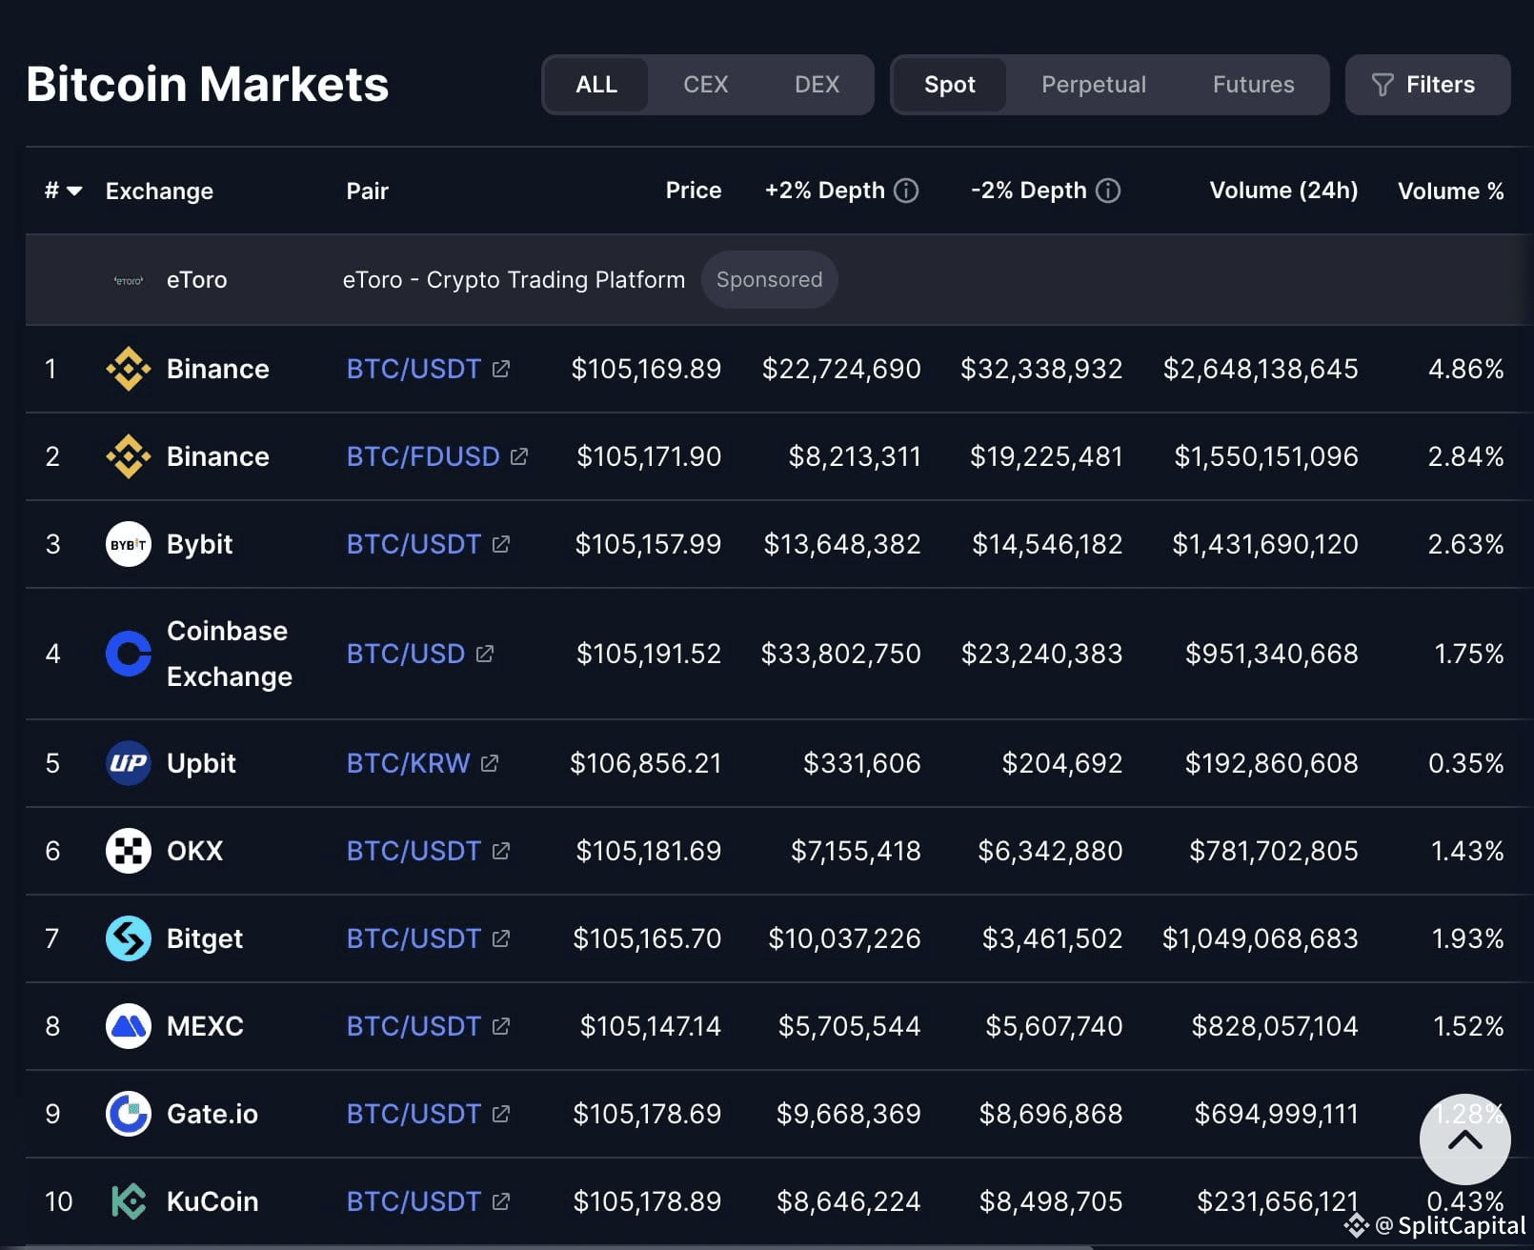Open the Binance BTC/FDUSD pair link
This screenshot has width=1534, height=1250.
click(423, 456)
